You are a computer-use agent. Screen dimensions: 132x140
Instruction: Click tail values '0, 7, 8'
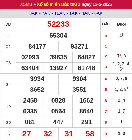click(x=121, y=79)
